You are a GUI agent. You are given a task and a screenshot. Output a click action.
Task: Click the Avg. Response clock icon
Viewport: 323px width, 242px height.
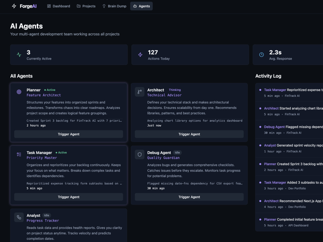261,55
